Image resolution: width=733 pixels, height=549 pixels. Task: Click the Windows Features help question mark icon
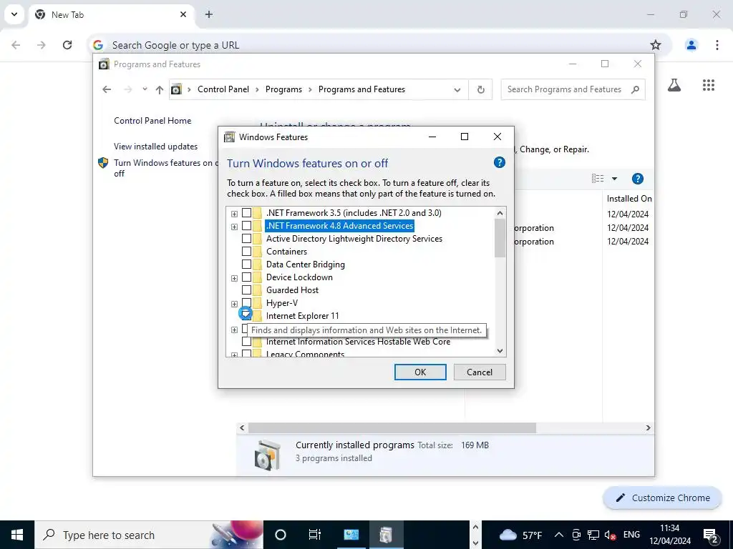tap(499, 162)
